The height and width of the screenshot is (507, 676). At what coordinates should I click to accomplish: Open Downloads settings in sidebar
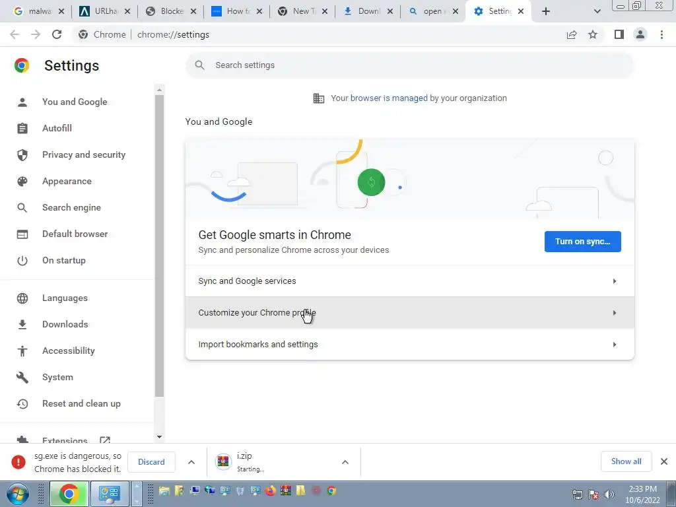click(x=65, y=324)
